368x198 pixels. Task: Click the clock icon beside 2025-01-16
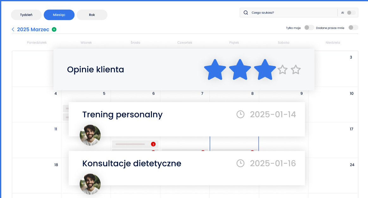(240, 163)
